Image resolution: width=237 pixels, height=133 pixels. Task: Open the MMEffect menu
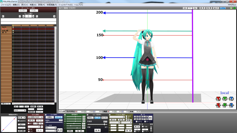point(232,5)
